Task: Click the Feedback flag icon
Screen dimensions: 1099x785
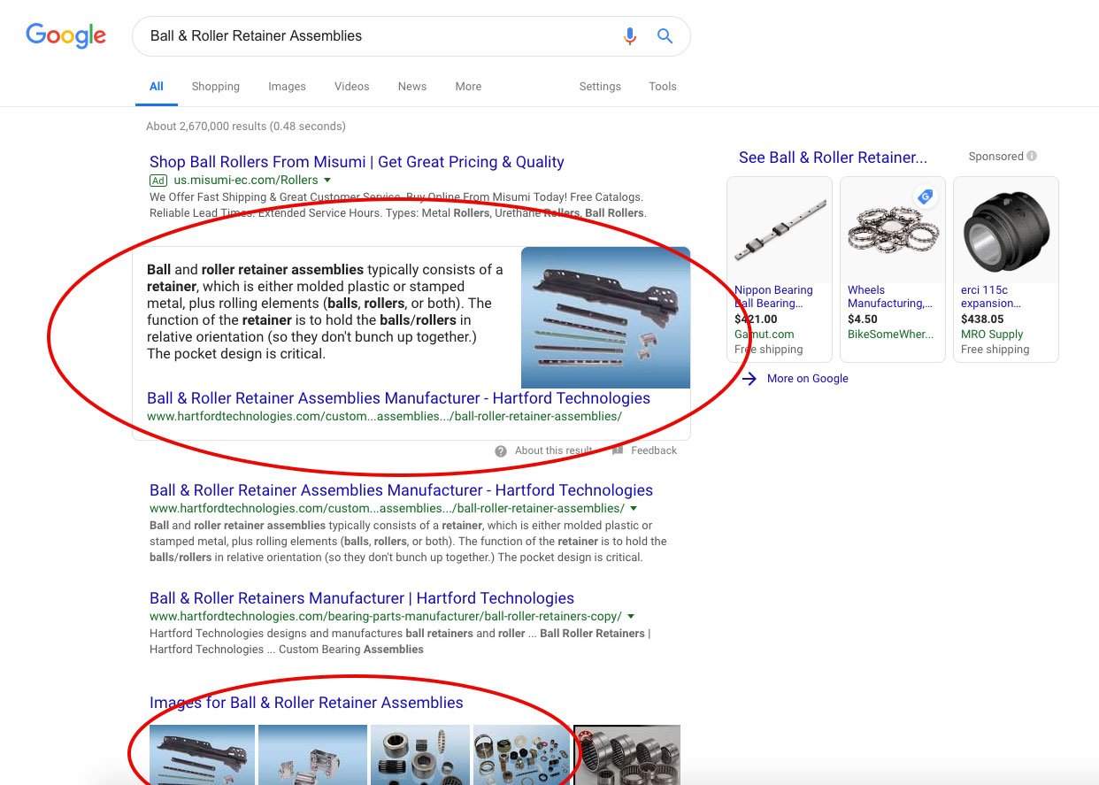Action: 618,450
